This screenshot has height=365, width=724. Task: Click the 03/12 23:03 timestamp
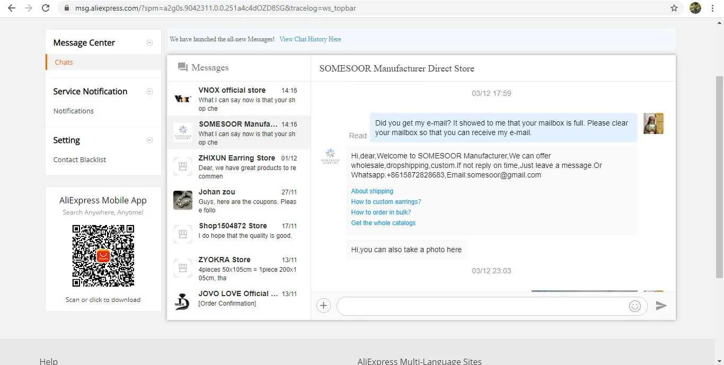click(491, 271)
